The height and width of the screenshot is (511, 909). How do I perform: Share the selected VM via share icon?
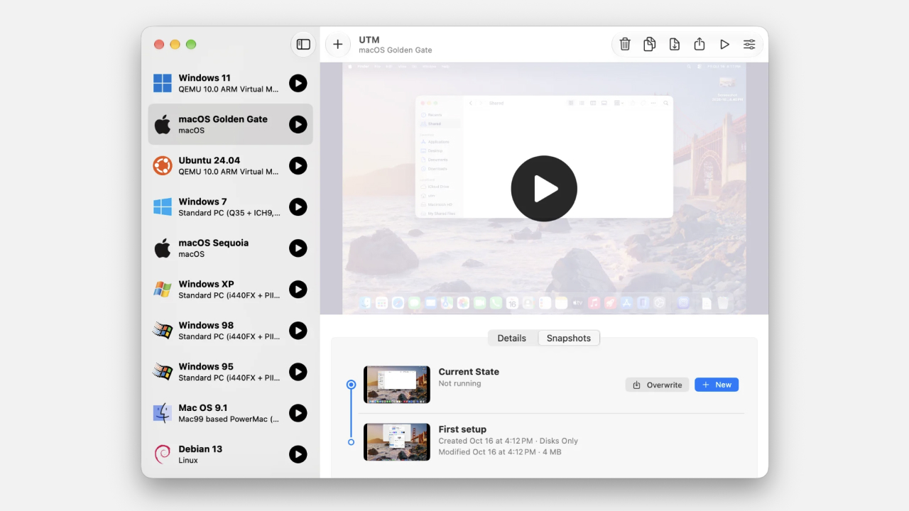coord(700,44)
